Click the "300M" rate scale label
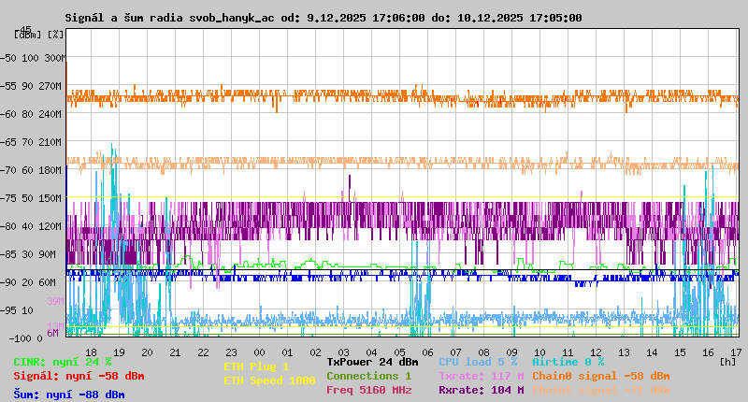The height and width of the screenshot is (402, 748). (x=55, y=58)
